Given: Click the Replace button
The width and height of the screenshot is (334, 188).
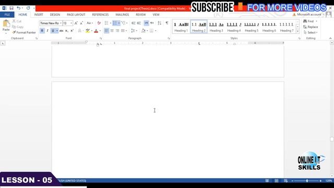Looking at the screenshot, I should [311, 27].
